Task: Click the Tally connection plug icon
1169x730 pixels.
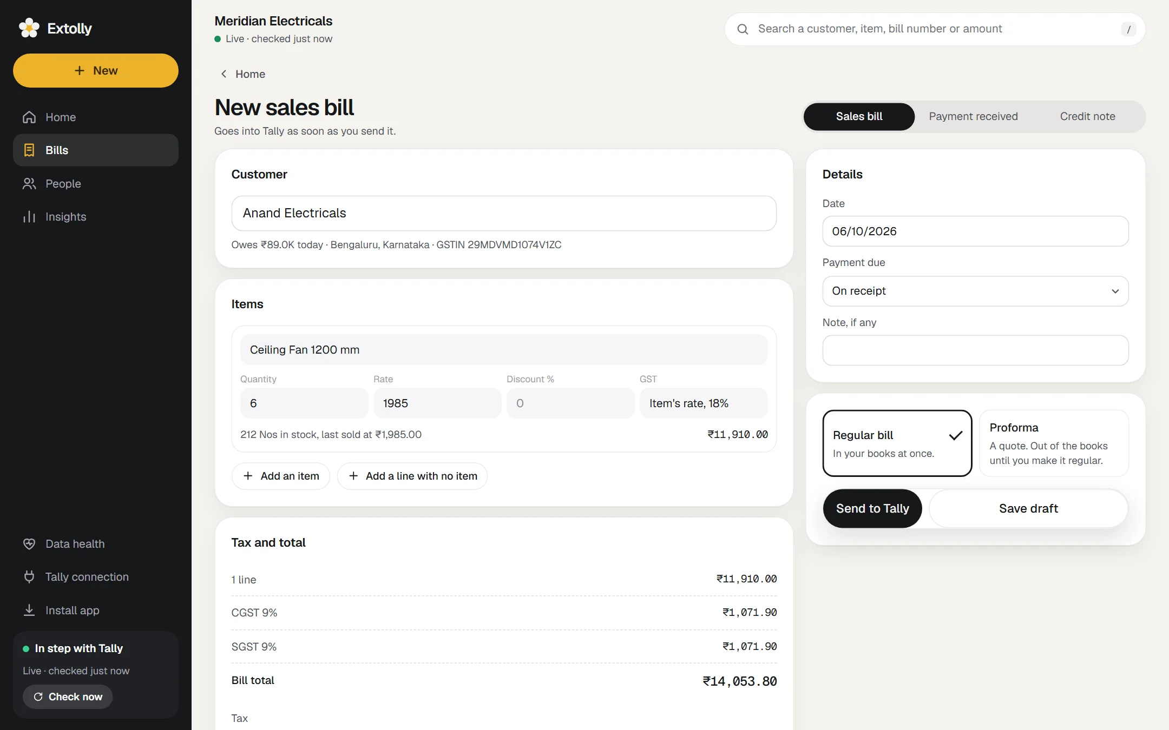Action: click(29, 576)
